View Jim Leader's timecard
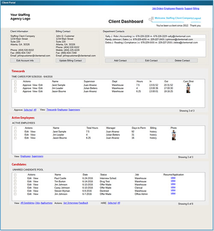The image size is (214, 231). 35,88
